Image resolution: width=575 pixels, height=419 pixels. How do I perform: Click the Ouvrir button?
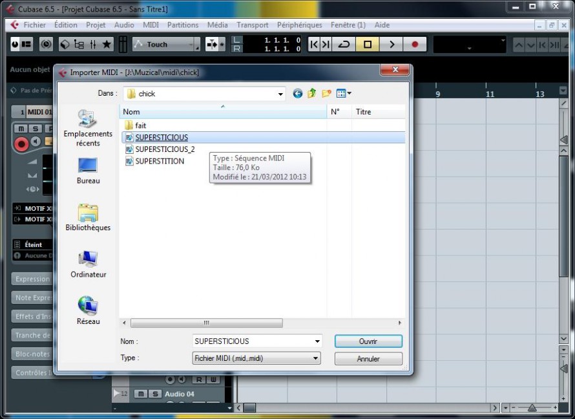pos(368,341)
